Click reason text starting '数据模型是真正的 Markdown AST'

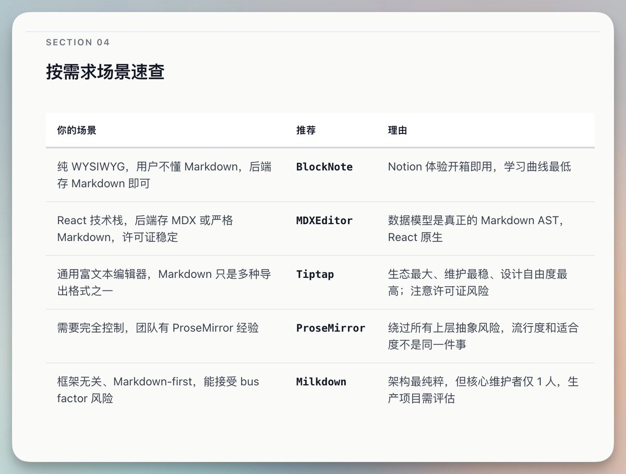[x=477, y=228]
